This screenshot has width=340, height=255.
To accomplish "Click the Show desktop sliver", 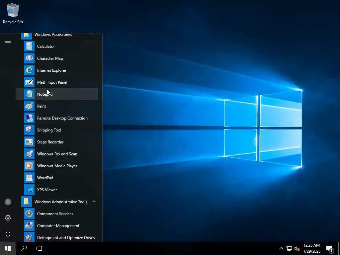I will [x=339, y=248].
